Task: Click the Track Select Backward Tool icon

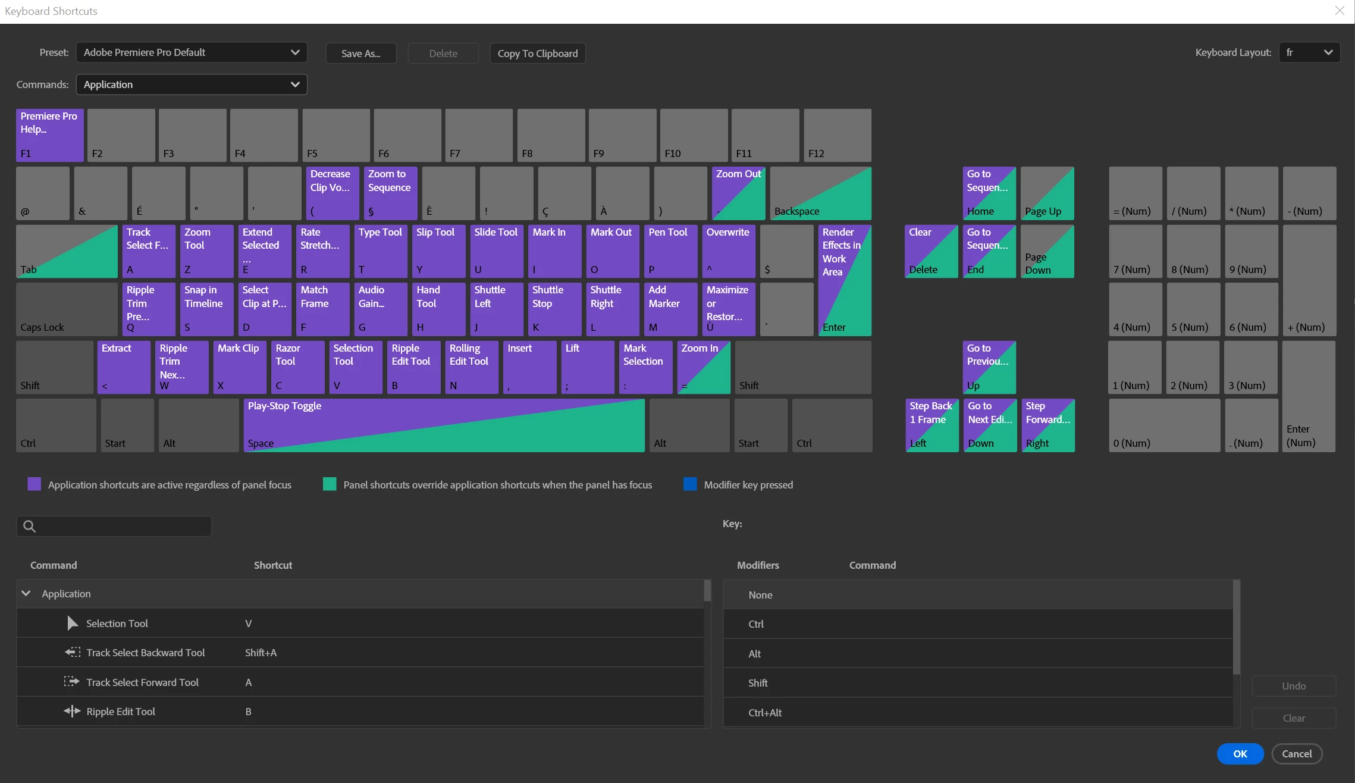Action: coord(73,652)
